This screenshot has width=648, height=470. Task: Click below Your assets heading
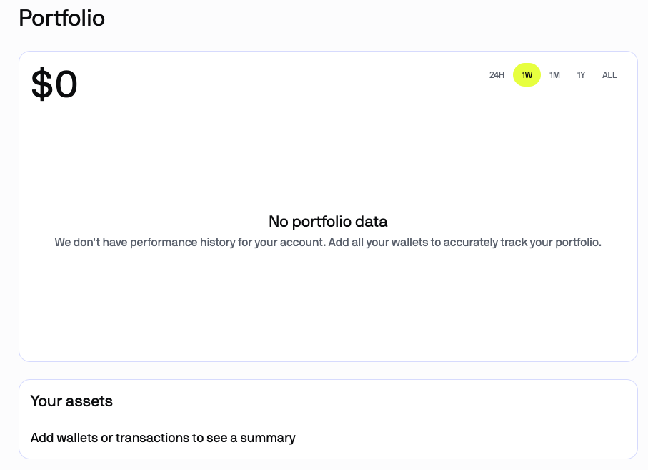[x=161, y=438]
